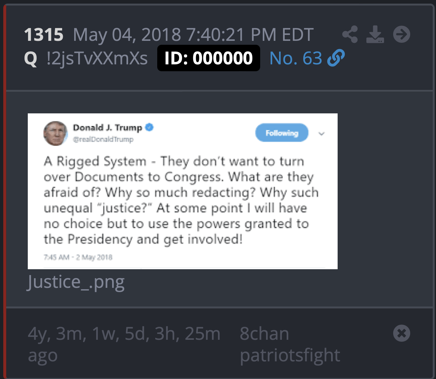Image resolution: width=436 pixels, height=379 pixels.
Task: Toggle the Following button in the tweet
Action: pos(282,133)
